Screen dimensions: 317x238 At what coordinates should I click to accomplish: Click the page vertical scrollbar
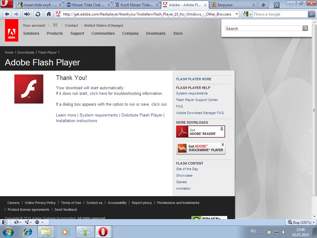coord(314,110)
